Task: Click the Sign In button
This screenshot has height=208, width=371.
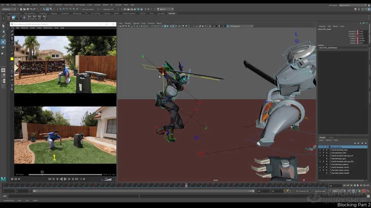Action: [163, 9]
